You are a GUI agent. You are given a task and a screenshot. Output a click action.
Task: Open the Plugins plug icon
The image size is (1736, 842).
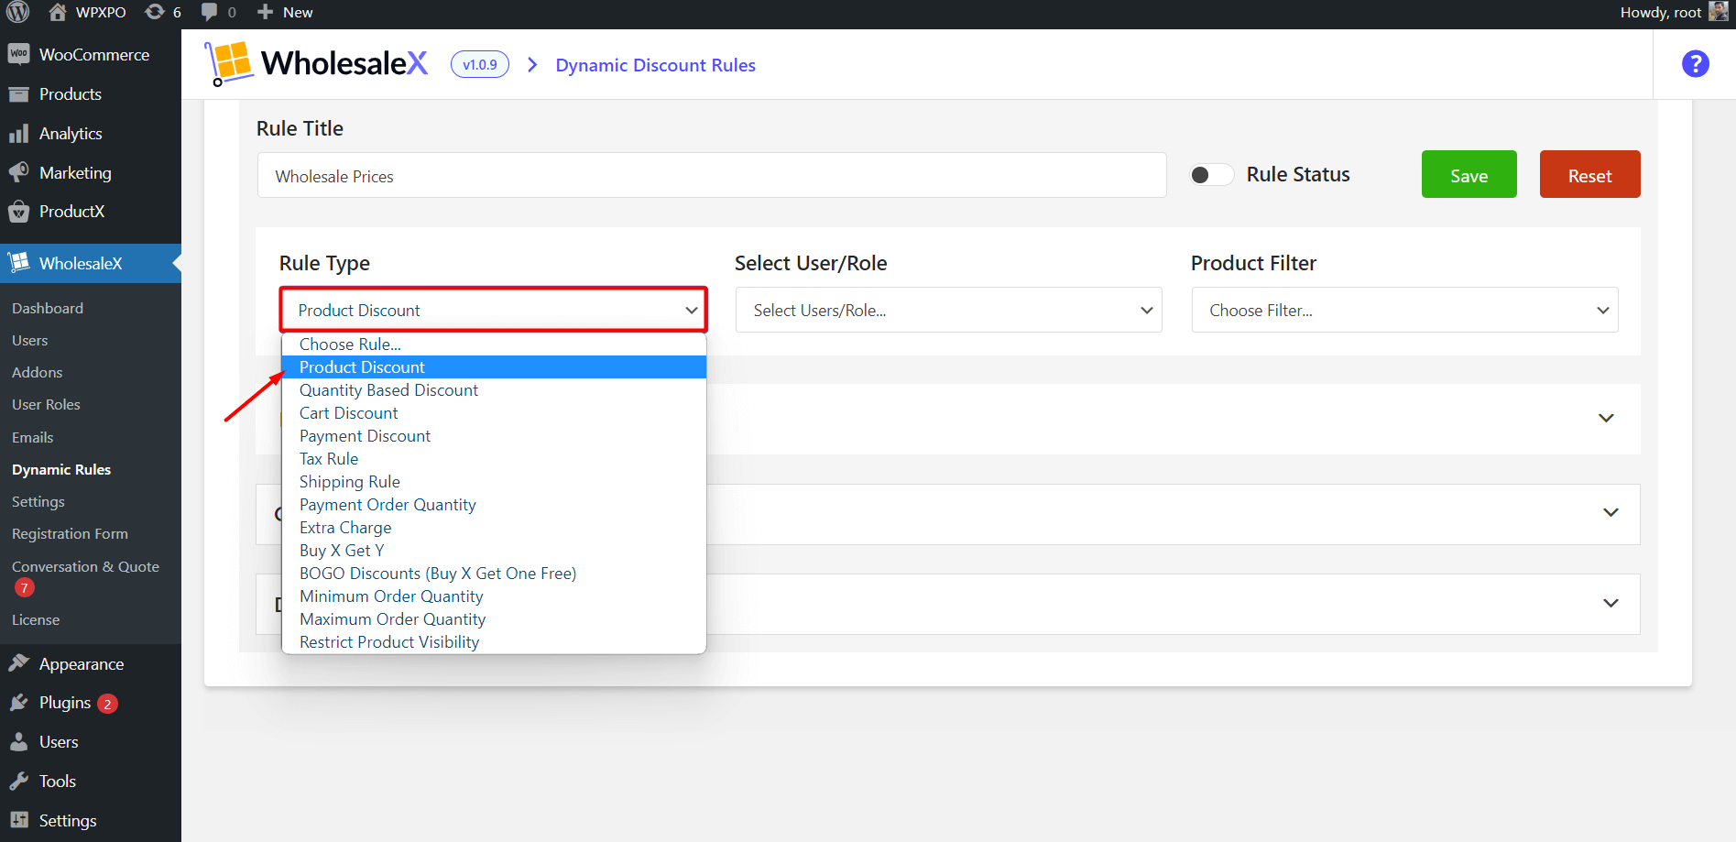tap(18, 703)
